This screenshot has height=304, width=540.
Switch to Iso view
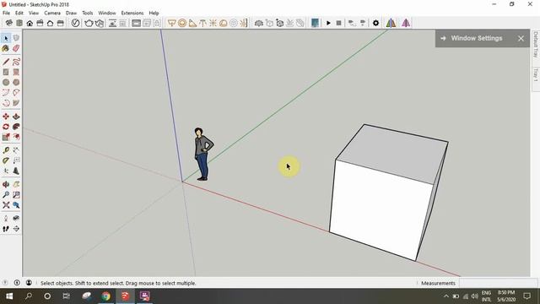[x=9, y=23]
